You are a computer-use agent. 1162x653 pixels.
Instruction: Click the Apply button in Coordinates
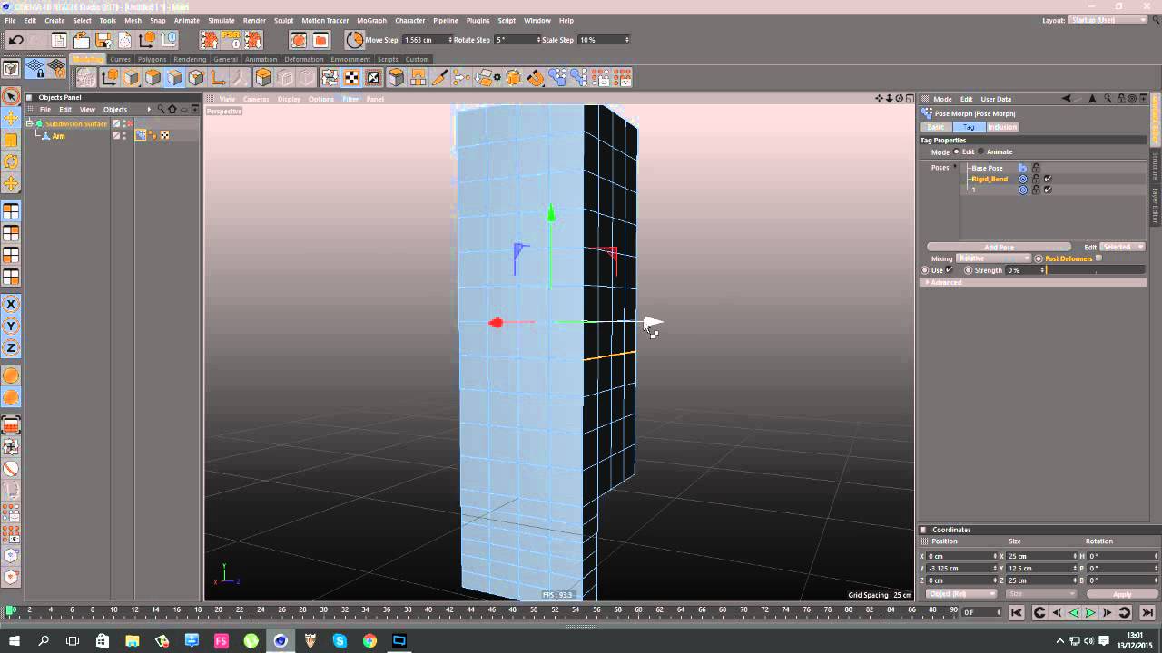pos(1122,593)
